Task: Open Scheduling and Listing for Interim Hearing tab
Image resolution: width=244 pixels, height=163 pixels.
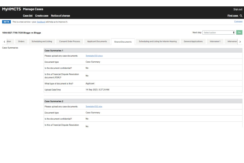Action: coord(158,42)
